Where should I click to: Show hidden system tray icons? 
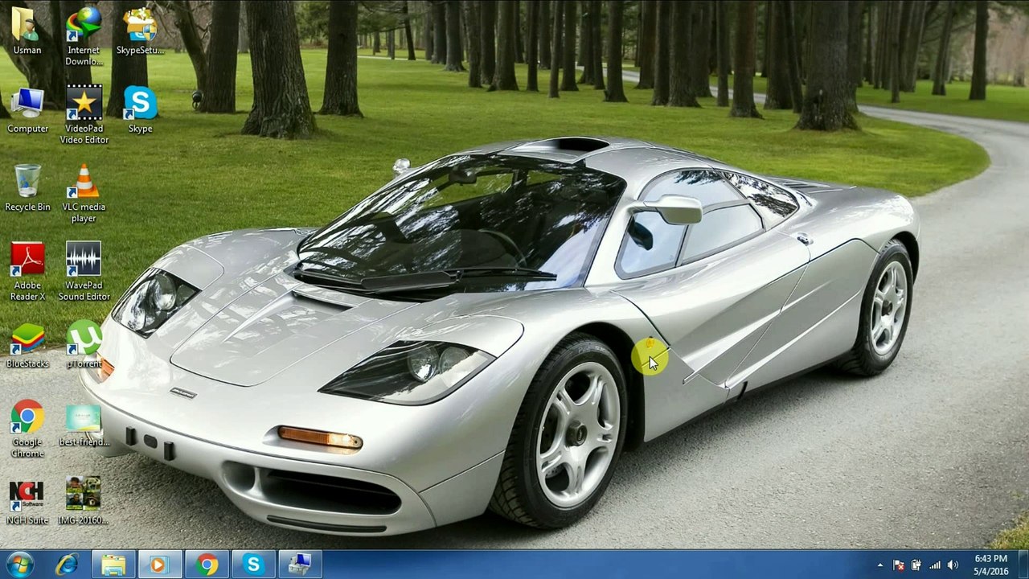point(880,565)
